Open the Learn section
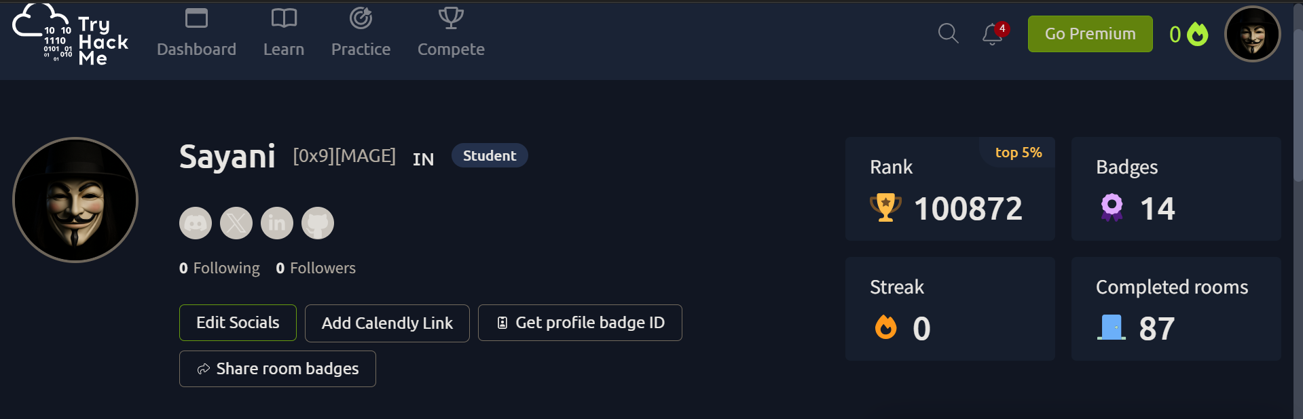Image resolution: width=1303 pixels, height=419 pixels. [x=284, y=31]
